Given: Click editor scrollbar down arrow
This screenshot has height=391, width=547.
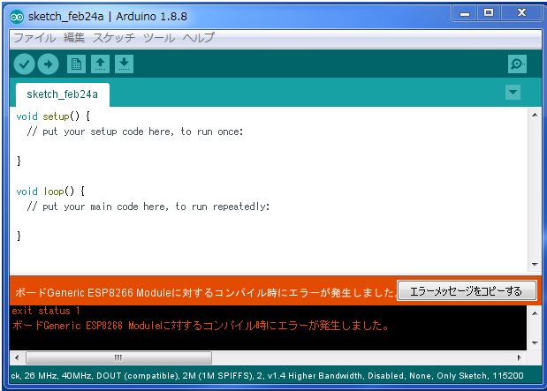Looking at the screenshot, I should 535,265.
